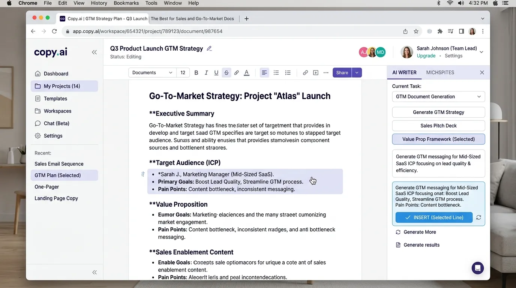This screenshot has height=288, width=516.
Task: Go back with the browser arrow
Action: [33, 31]
